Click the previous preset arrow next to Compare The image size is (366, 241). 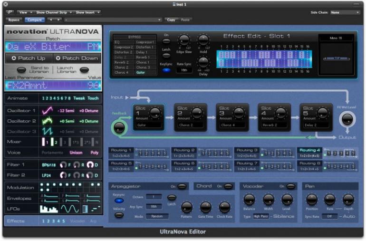coord(51,20)
